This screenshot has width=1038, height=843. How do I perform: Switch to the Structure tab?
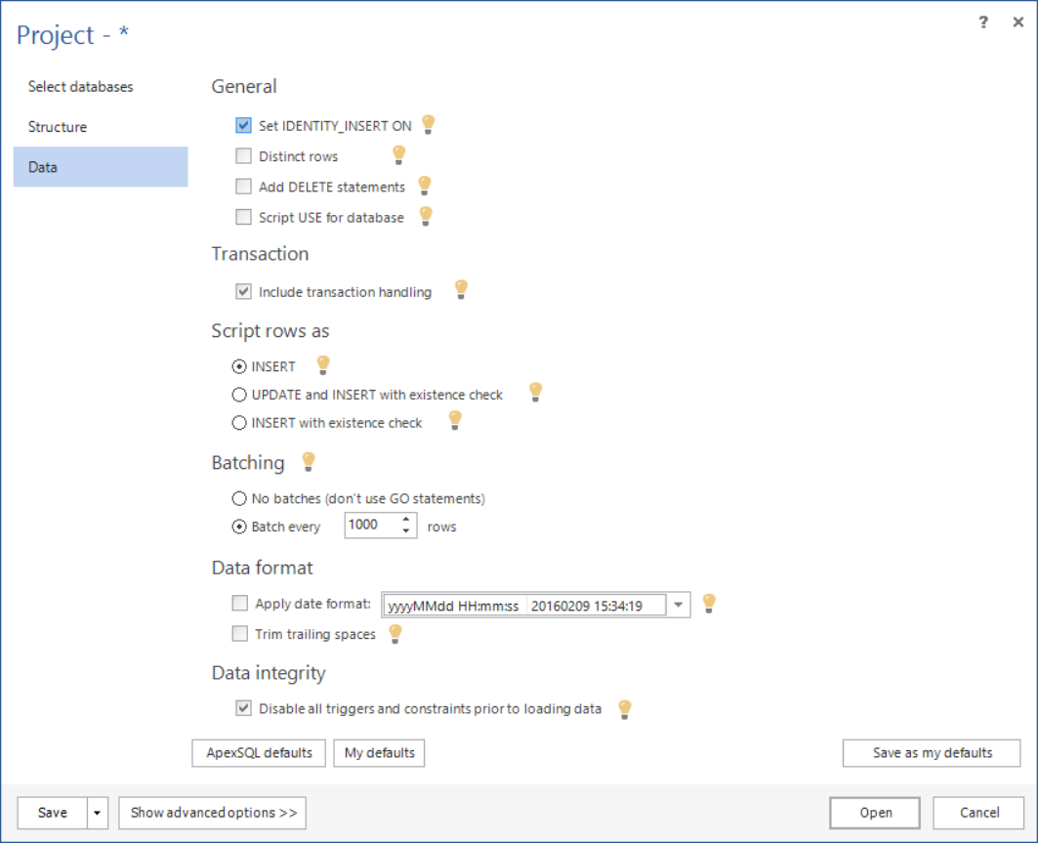[58, 127]
